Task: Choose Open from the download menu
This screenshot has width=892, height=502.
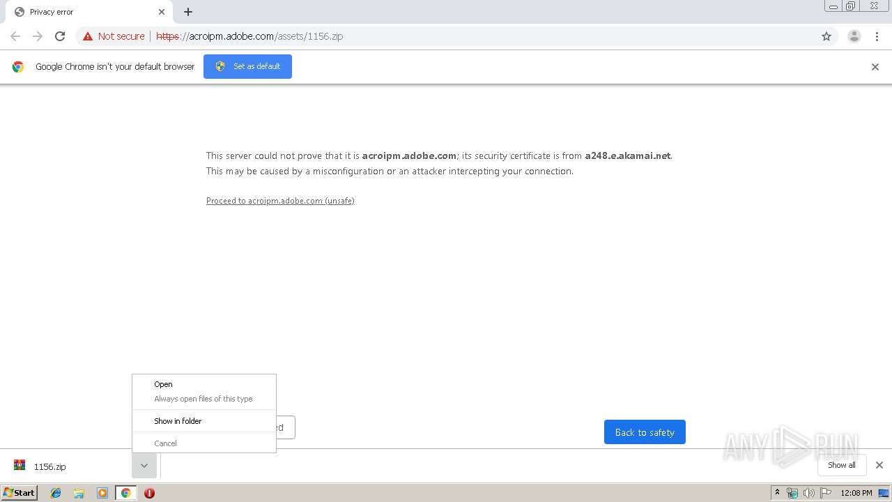Action: click(x=204, y=384)
